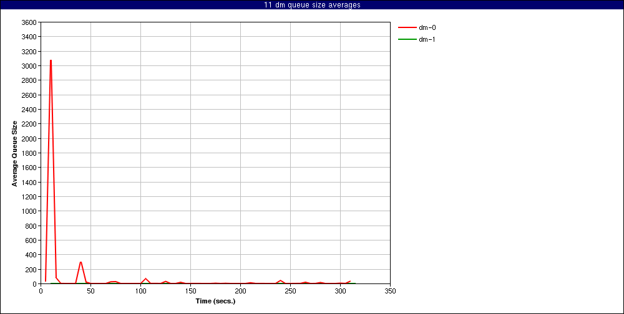Click the y-axis value 3400
This screenshot has width=624, height=314.
(x=30, y=37)
